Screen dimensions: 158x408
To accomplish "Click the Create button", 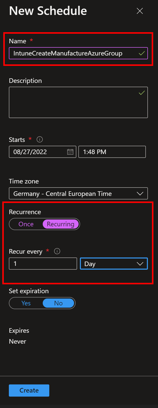I will point(29,390).
